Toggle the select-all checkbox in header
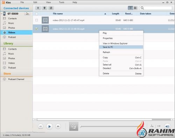 [x=37, y=14]
